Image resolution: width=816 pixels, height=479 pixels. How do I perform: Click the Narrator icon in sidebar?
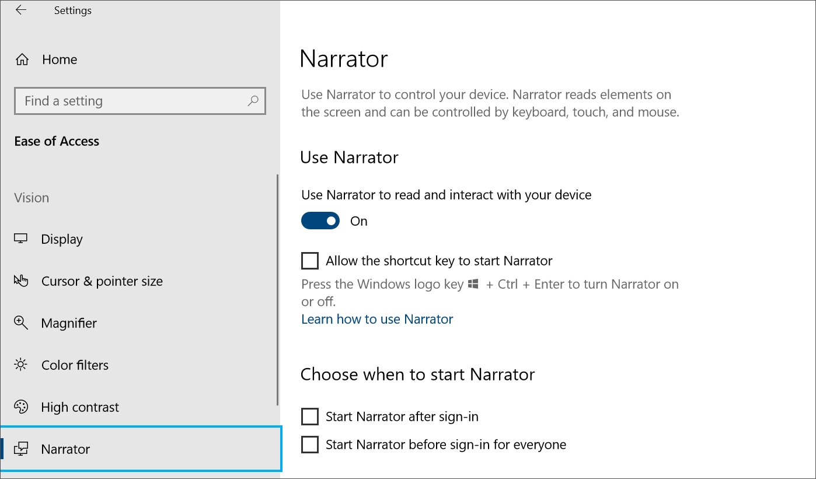click(x=21, y=449)
